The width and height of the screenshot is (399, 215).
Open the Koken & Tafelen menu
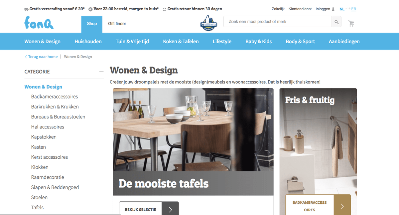[181, 42]
